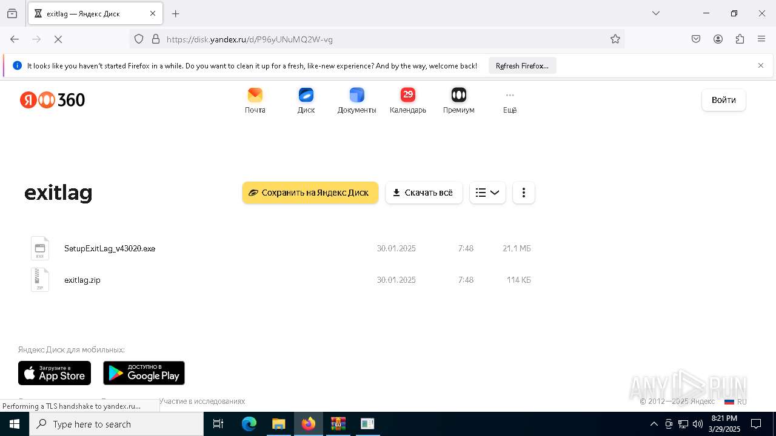Open a new browser tab
This screenshot has width=776, height=436.
click(176, 13)
